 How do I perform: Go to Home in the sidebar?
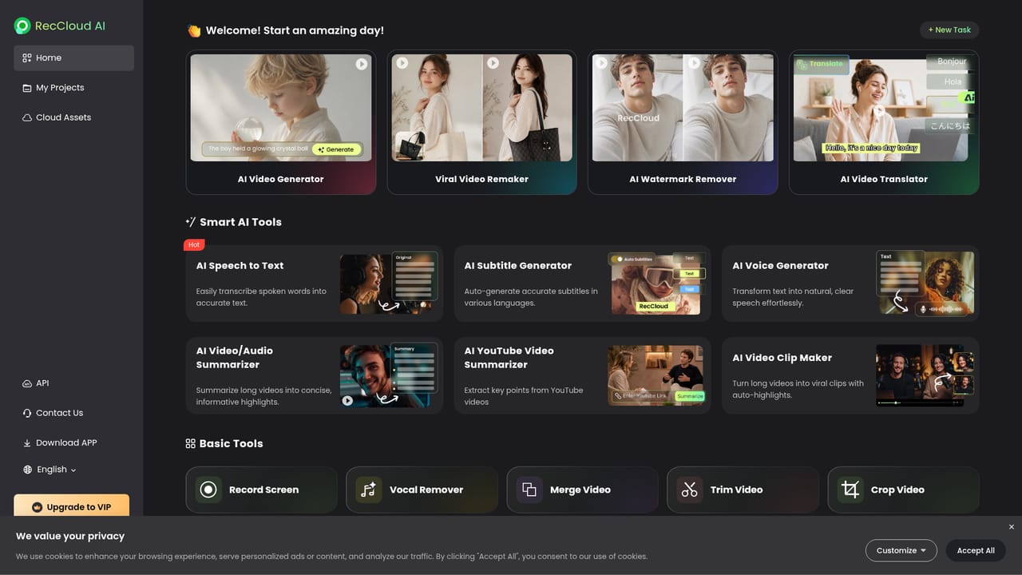(x=73, y=57)
